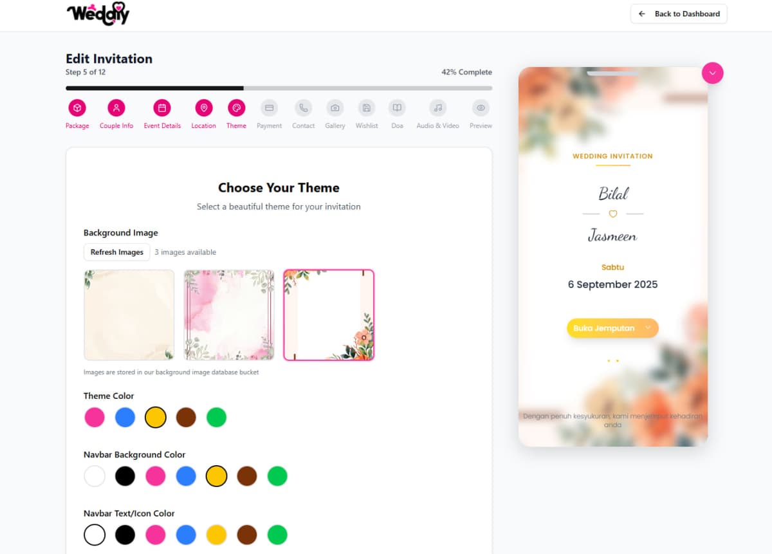Viewport: 772px width, 554px height.
Task: Jump to the Contact phone step icon
Action: [303, 108]
